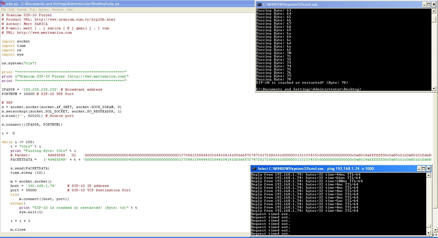Click the m.connect((host, port)) line
438x238 pixels.
tap(44, 199)
